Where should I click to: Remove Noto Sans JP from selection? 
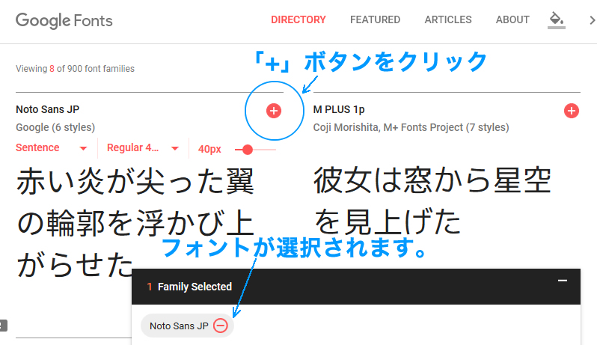click(221, 326)
